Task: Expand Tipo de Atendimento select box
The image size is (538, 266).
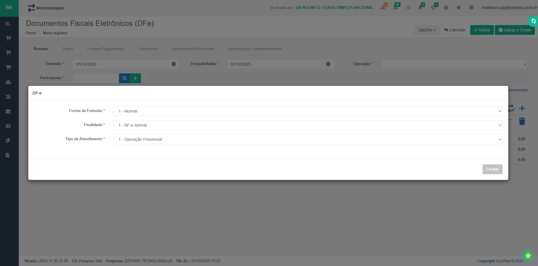Action: pyautogui.click(x=308, y=139)
